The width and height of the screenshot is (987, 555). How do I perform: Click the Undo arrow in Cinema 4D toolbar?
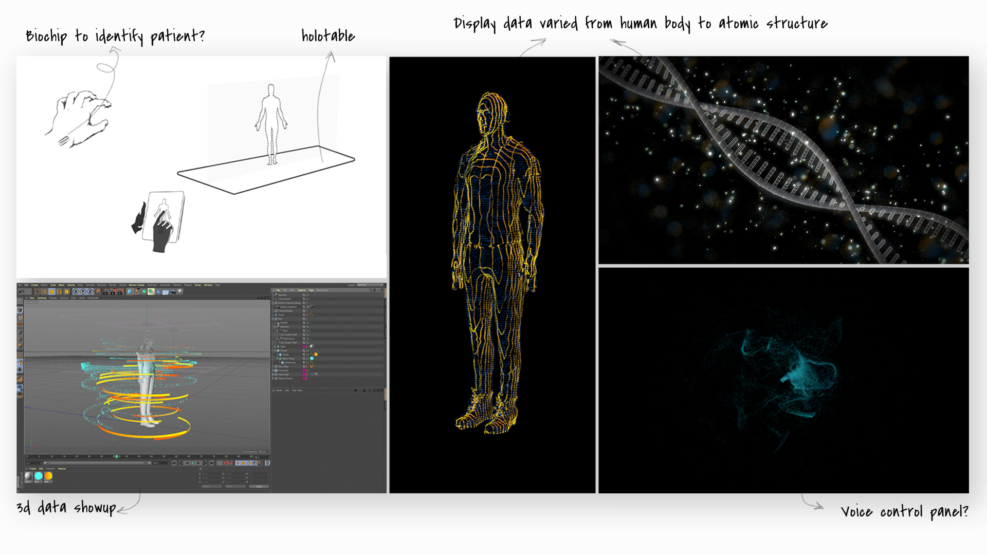pos(22,291)
